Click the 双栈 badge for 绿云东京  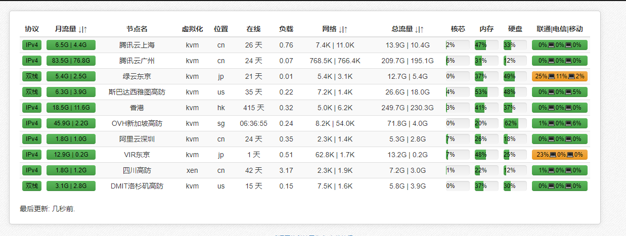32,76
